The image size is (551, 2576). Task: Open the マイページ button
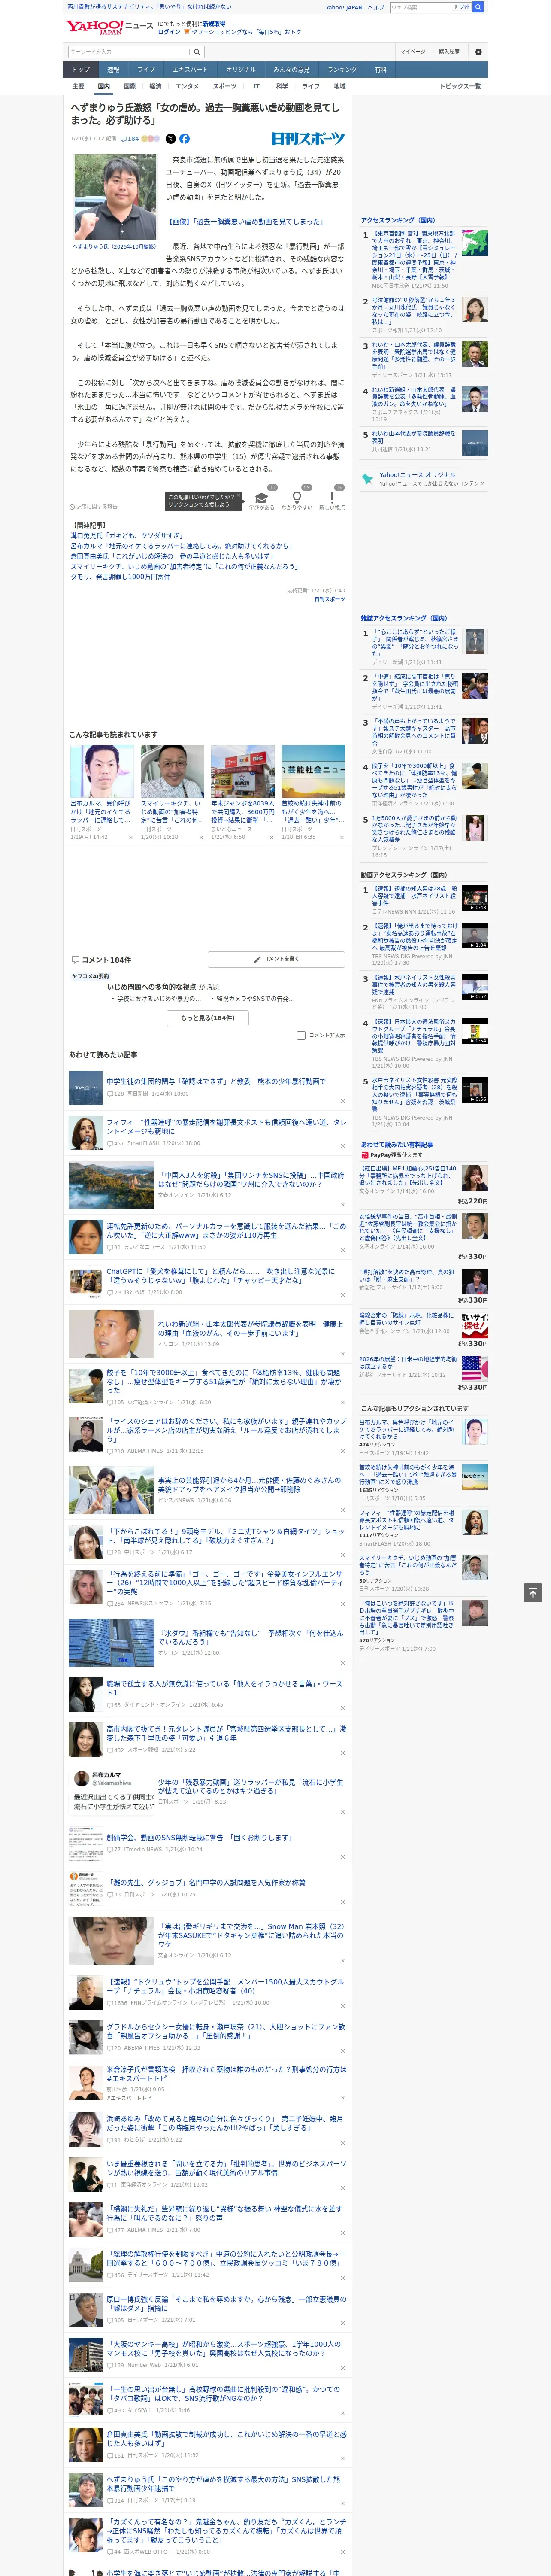click(413, 51)
